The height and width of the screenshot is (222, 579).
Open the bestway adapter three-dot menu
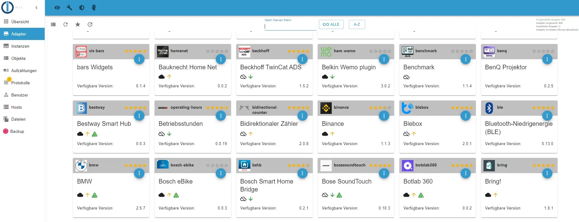pyautogui.click(x=139, y=116)
